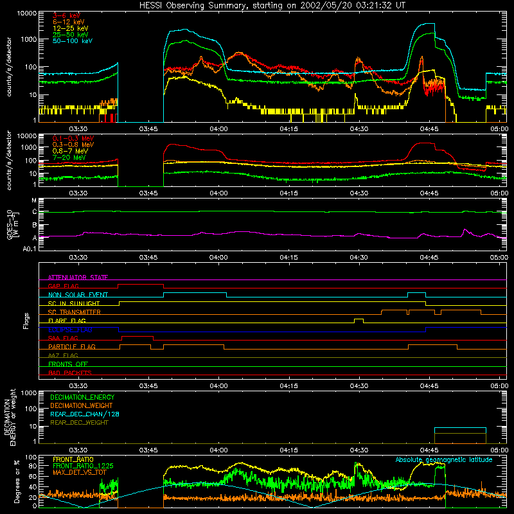
Task: Click the Degrees or % axis label
Action: point(17,481)
